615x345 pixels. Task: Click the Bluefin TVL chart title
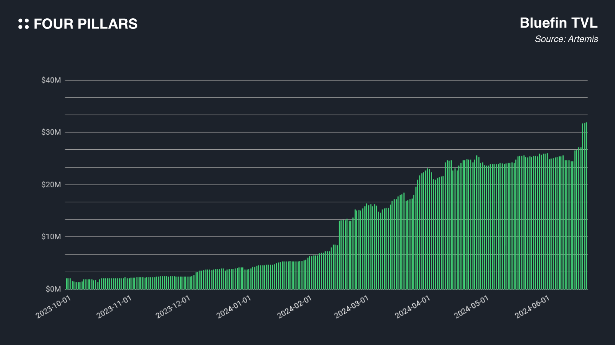558,23
